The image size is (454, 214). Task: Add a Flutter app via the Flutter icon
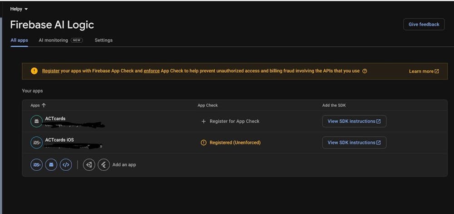click(104, 164)
